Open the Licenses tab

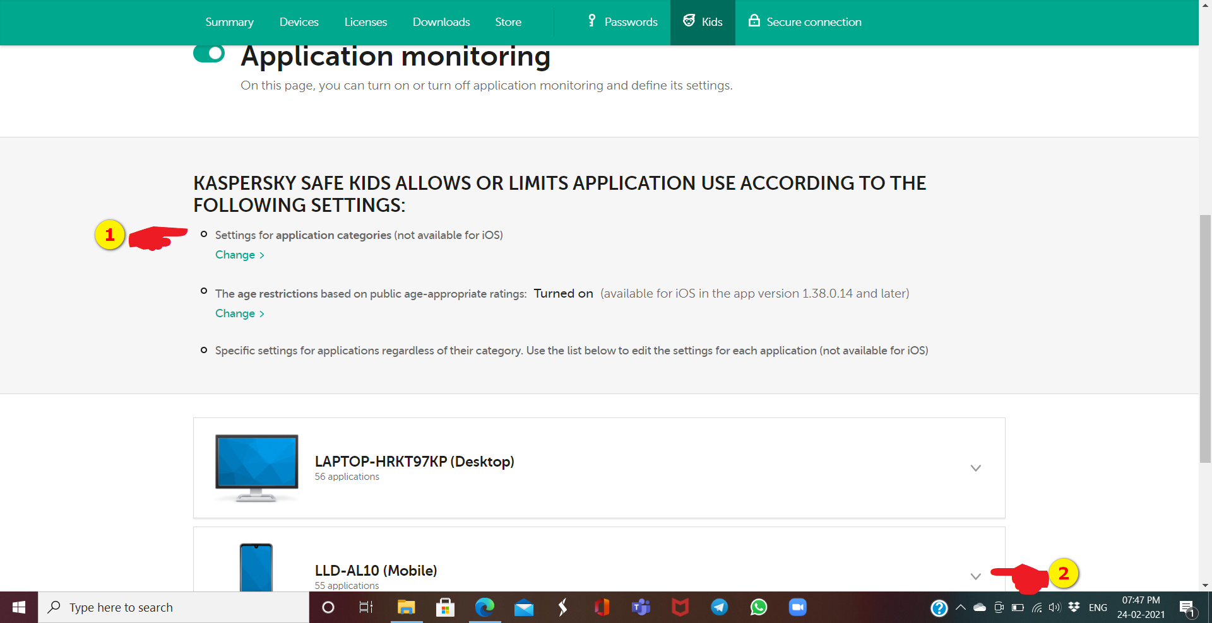[x=365, y=22]
